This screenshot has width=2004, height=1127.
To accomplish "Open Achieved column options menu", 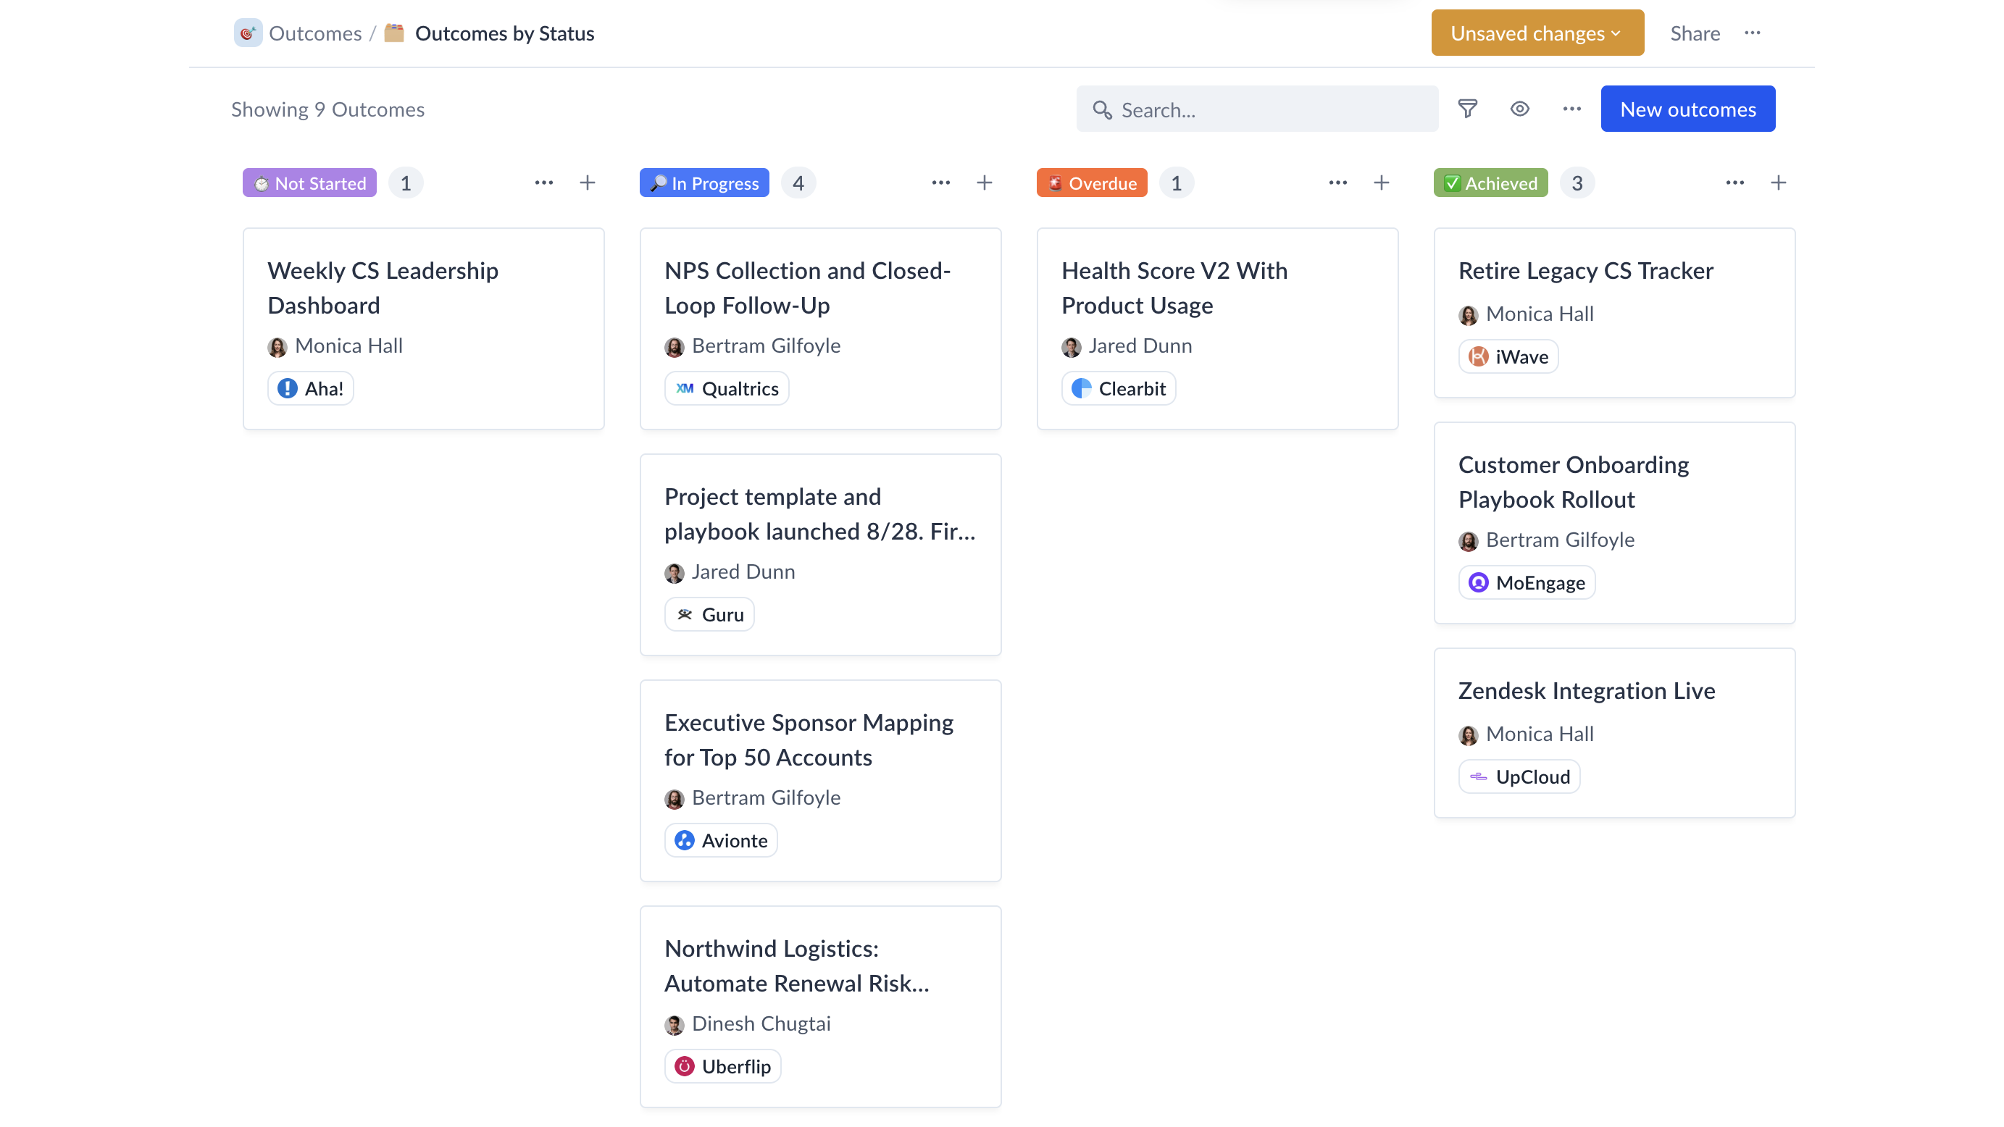I will 1734,183.
